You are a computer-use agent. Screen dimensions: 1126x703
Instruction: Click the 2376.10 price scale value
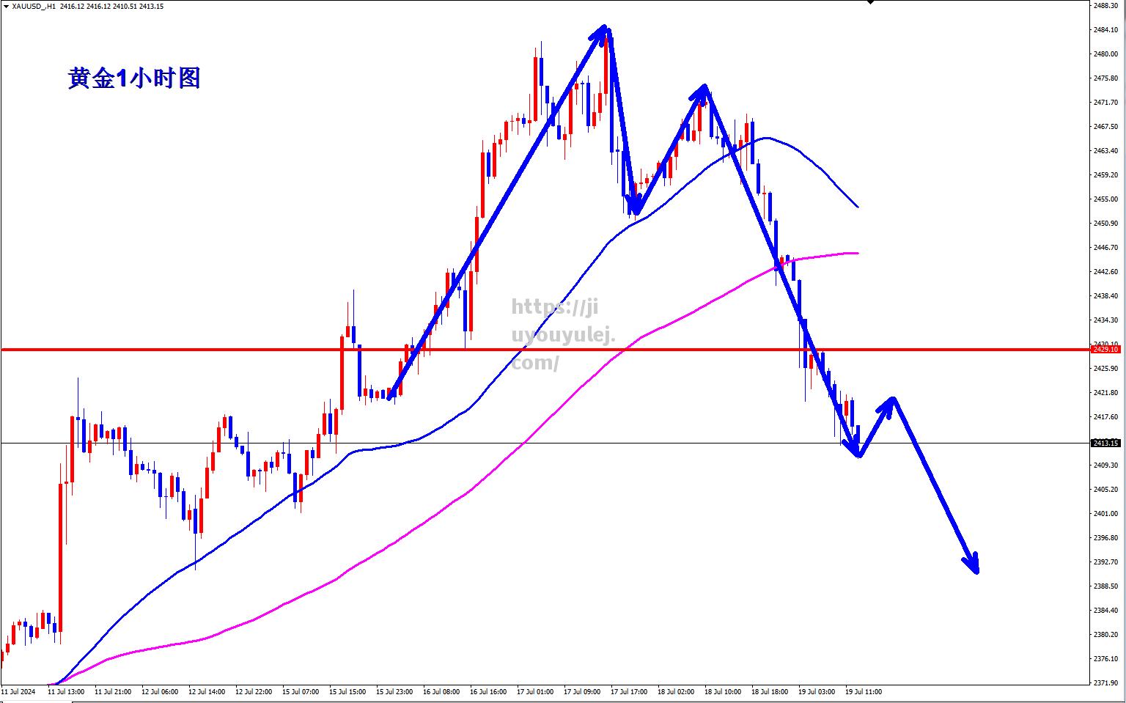click(x=1105, y=659)
